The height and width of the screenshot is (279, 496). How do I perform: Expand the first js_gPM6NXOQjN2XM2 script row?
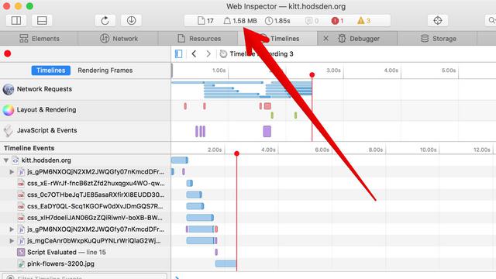click(12, 172)
